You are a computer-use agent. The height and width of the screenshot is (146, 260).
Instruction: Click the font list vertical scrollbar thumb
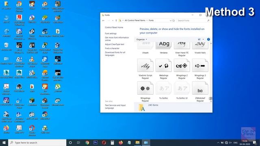tap(211, 99)
